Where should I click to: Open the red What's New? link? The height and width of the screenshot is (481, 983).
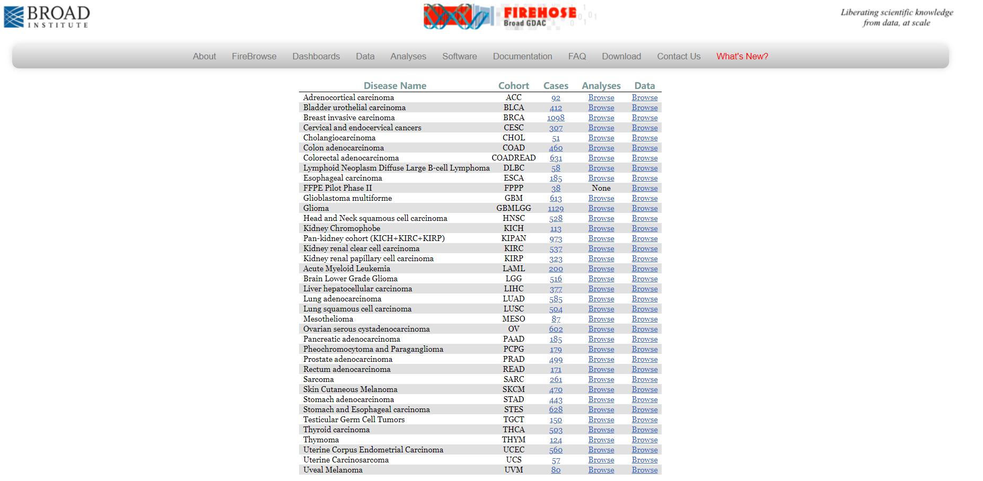(742, 56)
